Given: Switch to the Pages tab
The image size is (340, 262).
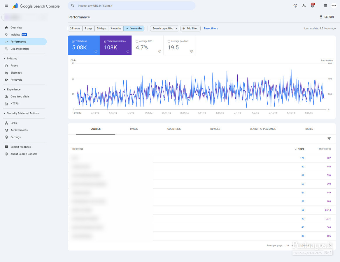Looking at the screenshot, I should tap(134, 129).
